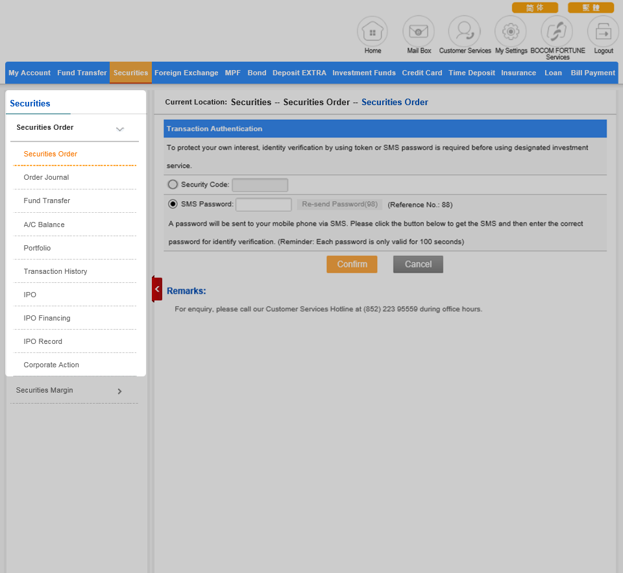The width and height of the screenshot is (623, 573).
Task: Expand the Securities Margin section
Action: (x=119, y=391)
